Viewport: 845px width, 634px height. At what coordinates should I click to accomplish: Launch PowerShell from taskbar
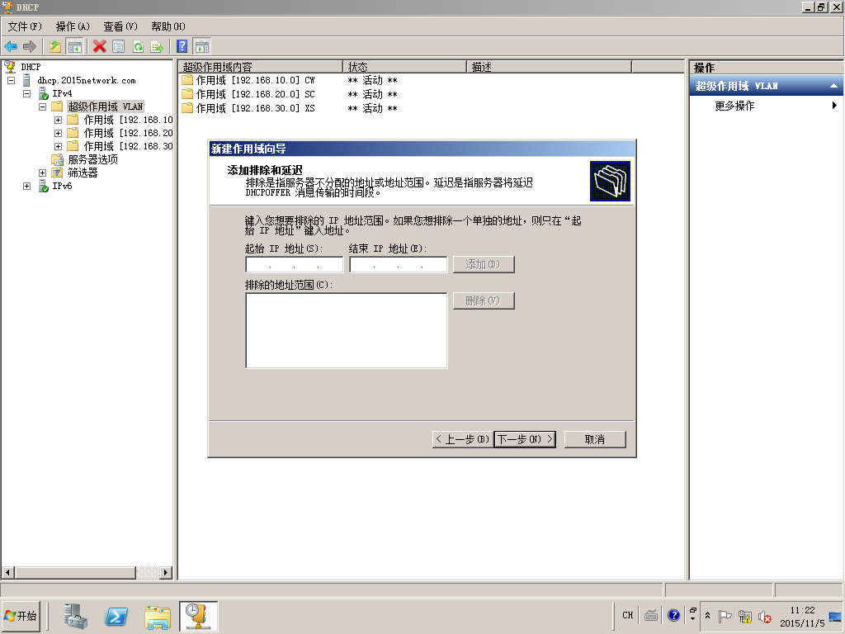click(116, 616)
